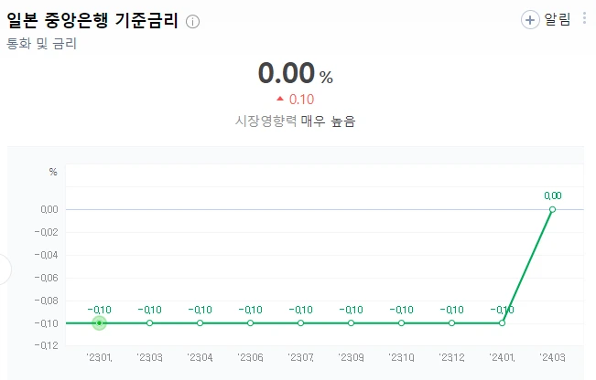Select the '23.09 data point on chart
The width and height of the screenshot is (596, 380).
(x=352, y=323)
